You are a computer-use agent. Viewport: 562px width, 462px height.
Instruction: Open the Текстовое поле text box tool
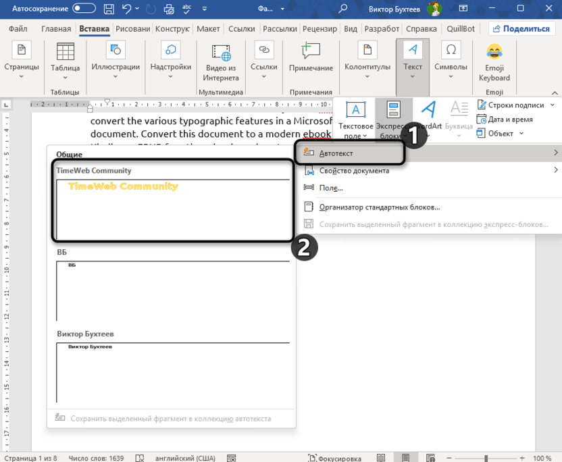pos(355,118)
